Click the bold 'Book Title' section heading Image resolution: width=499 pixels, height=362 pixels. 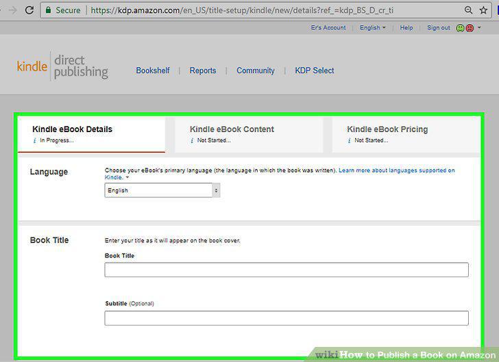click(49, 240)
